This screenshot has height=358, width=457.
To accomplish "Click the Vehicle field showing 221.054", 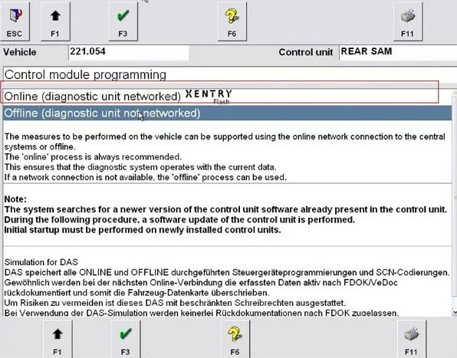I will [129, 52].
